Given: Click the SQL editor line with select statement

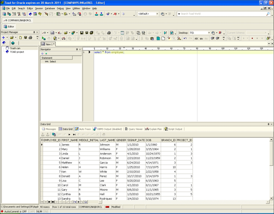Looking at the screenshot, I should point(184,52).
